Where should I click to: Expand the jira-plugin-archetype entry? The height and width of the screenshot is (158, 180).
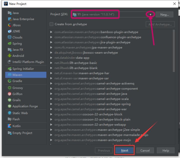(x=51, y=42)
